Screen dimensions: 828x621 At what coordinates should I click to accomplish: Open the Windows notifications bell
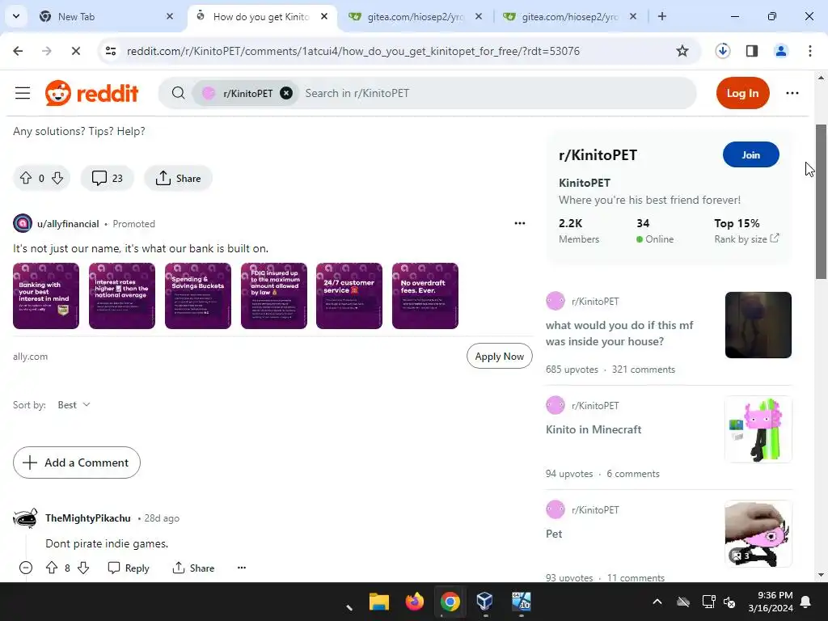[x=806, y=602]
